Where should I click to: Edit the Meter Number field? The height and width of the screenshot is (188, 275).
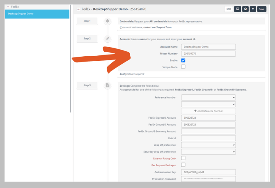coord(209,54)
